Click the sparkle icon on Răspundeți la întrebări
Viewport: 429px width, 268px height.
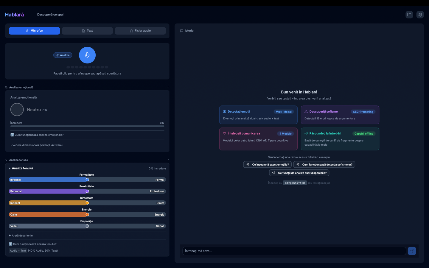[x=306, y=134]
